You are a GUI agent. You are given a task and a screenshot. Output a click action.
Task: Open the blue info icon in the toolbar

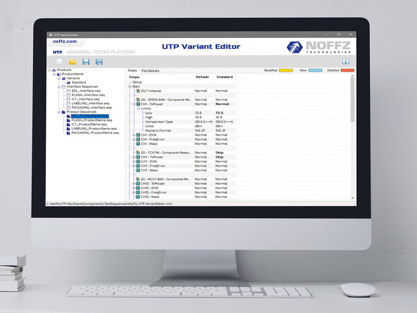tap(345, 62)
